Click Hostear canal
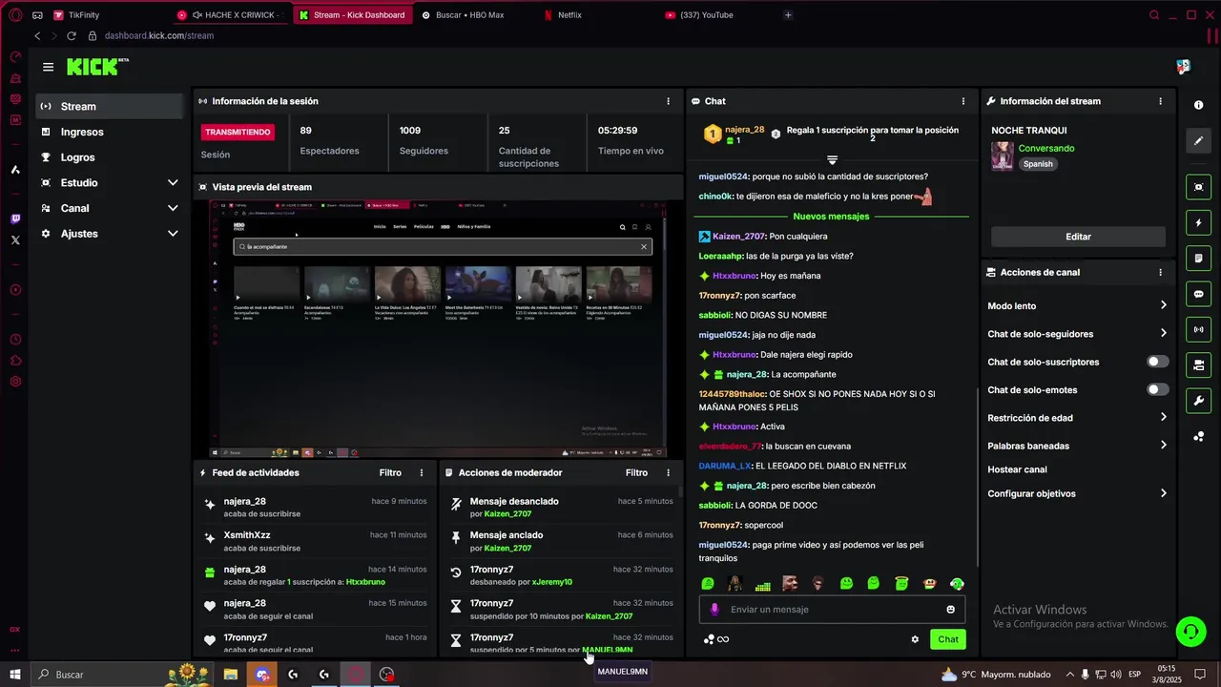Viewport: 1221px width, 687px height. tap(1017, 469)
